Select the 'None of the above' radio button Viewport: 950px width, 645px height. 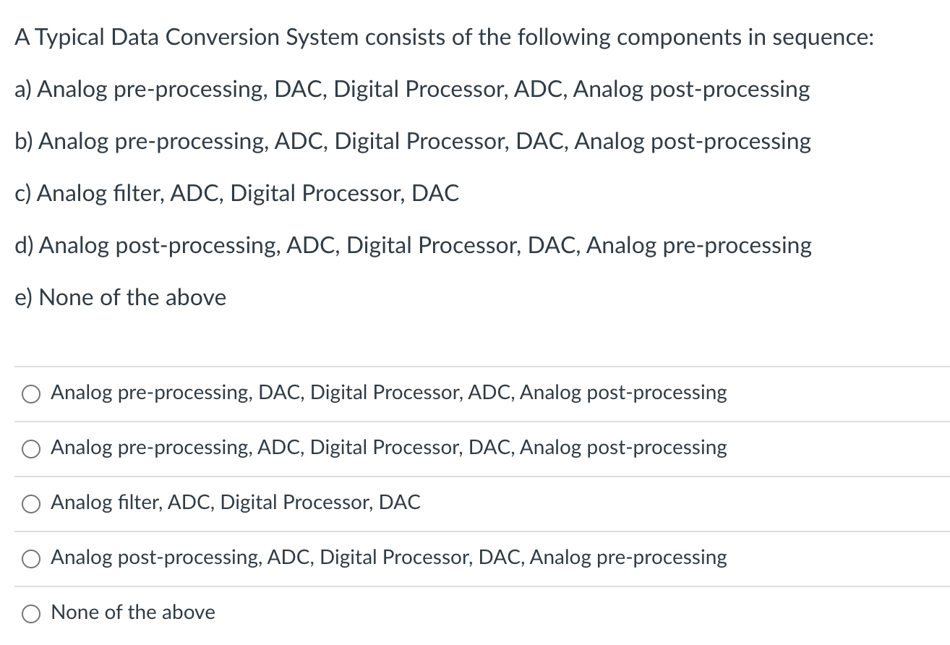(x=30, y=613)
